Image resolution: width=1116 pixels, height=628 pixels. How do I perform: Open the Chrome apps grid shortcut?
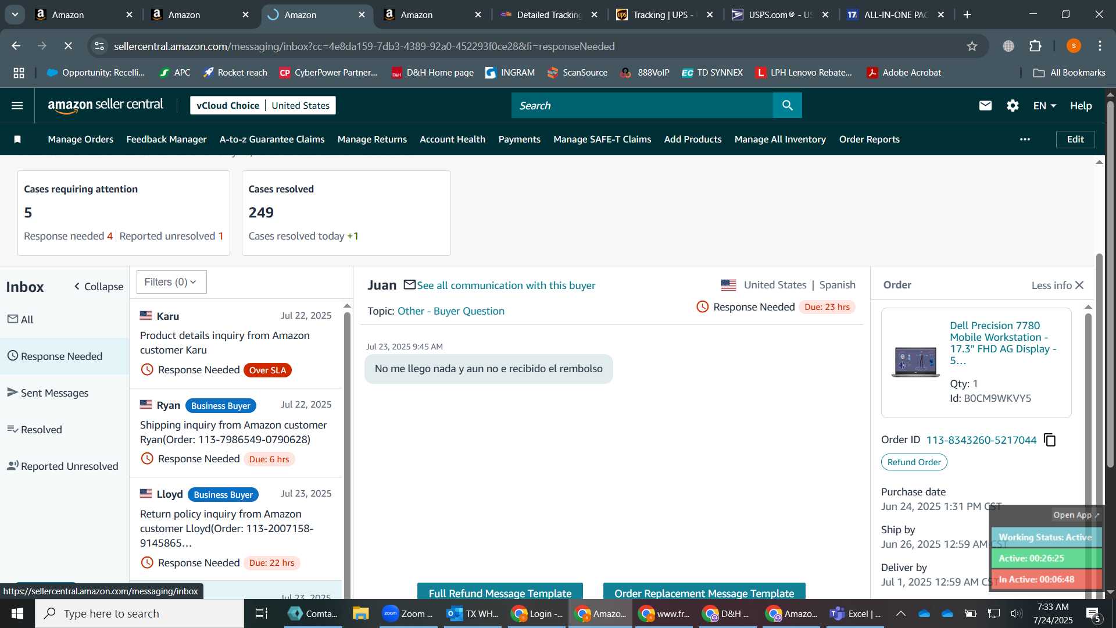point(19,73)
